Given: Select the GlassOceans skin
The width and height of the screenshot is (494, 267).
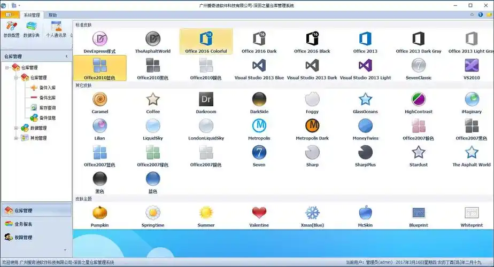Looking at the screenshot, I should point(365,103).
